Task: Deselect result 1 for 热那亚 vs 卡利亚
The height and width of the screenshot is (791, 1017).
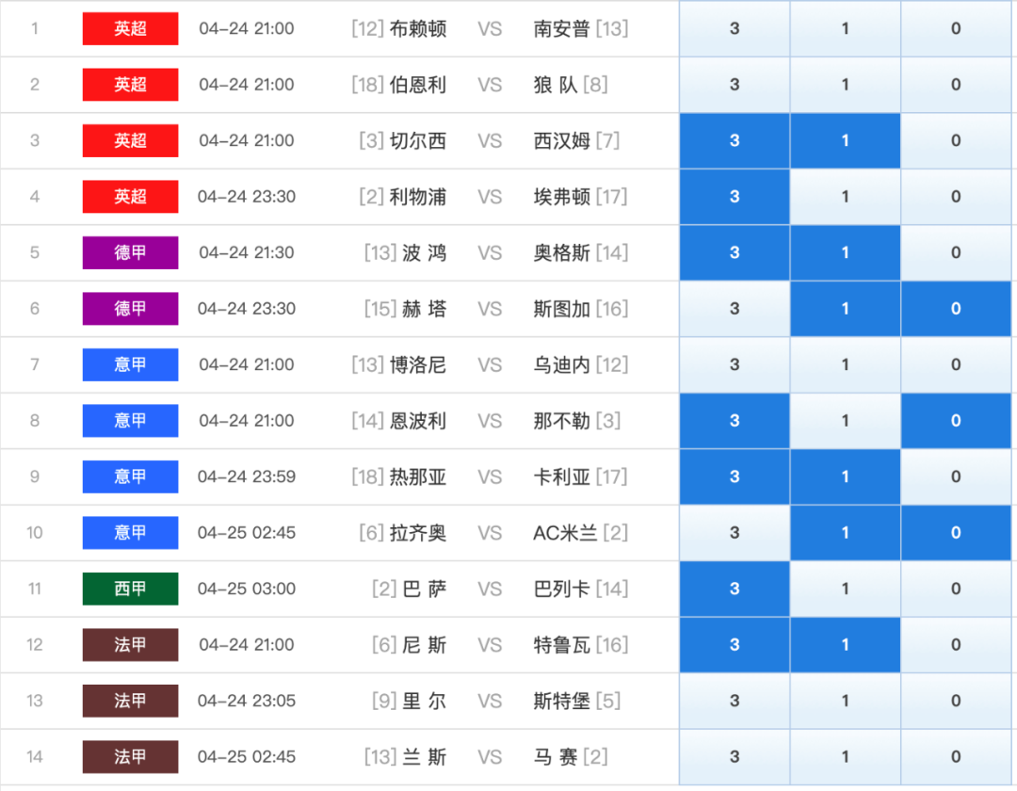Action: coord(845,476)
